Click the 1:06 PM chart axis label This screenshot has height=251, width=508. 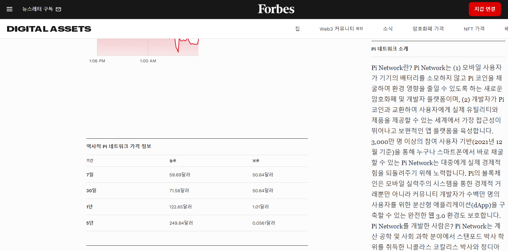[97, 61]
